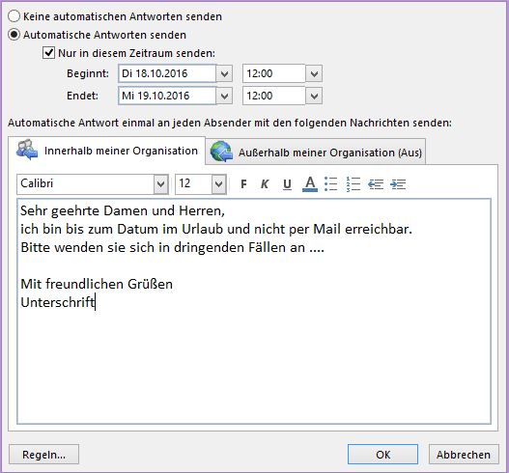Underline text using the U icon
The width and height of the screenshot is (509, 473).
point(287,184)
